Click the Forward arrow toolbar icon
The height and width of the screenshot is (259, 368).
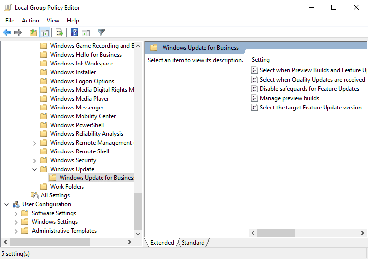point(18,32)
